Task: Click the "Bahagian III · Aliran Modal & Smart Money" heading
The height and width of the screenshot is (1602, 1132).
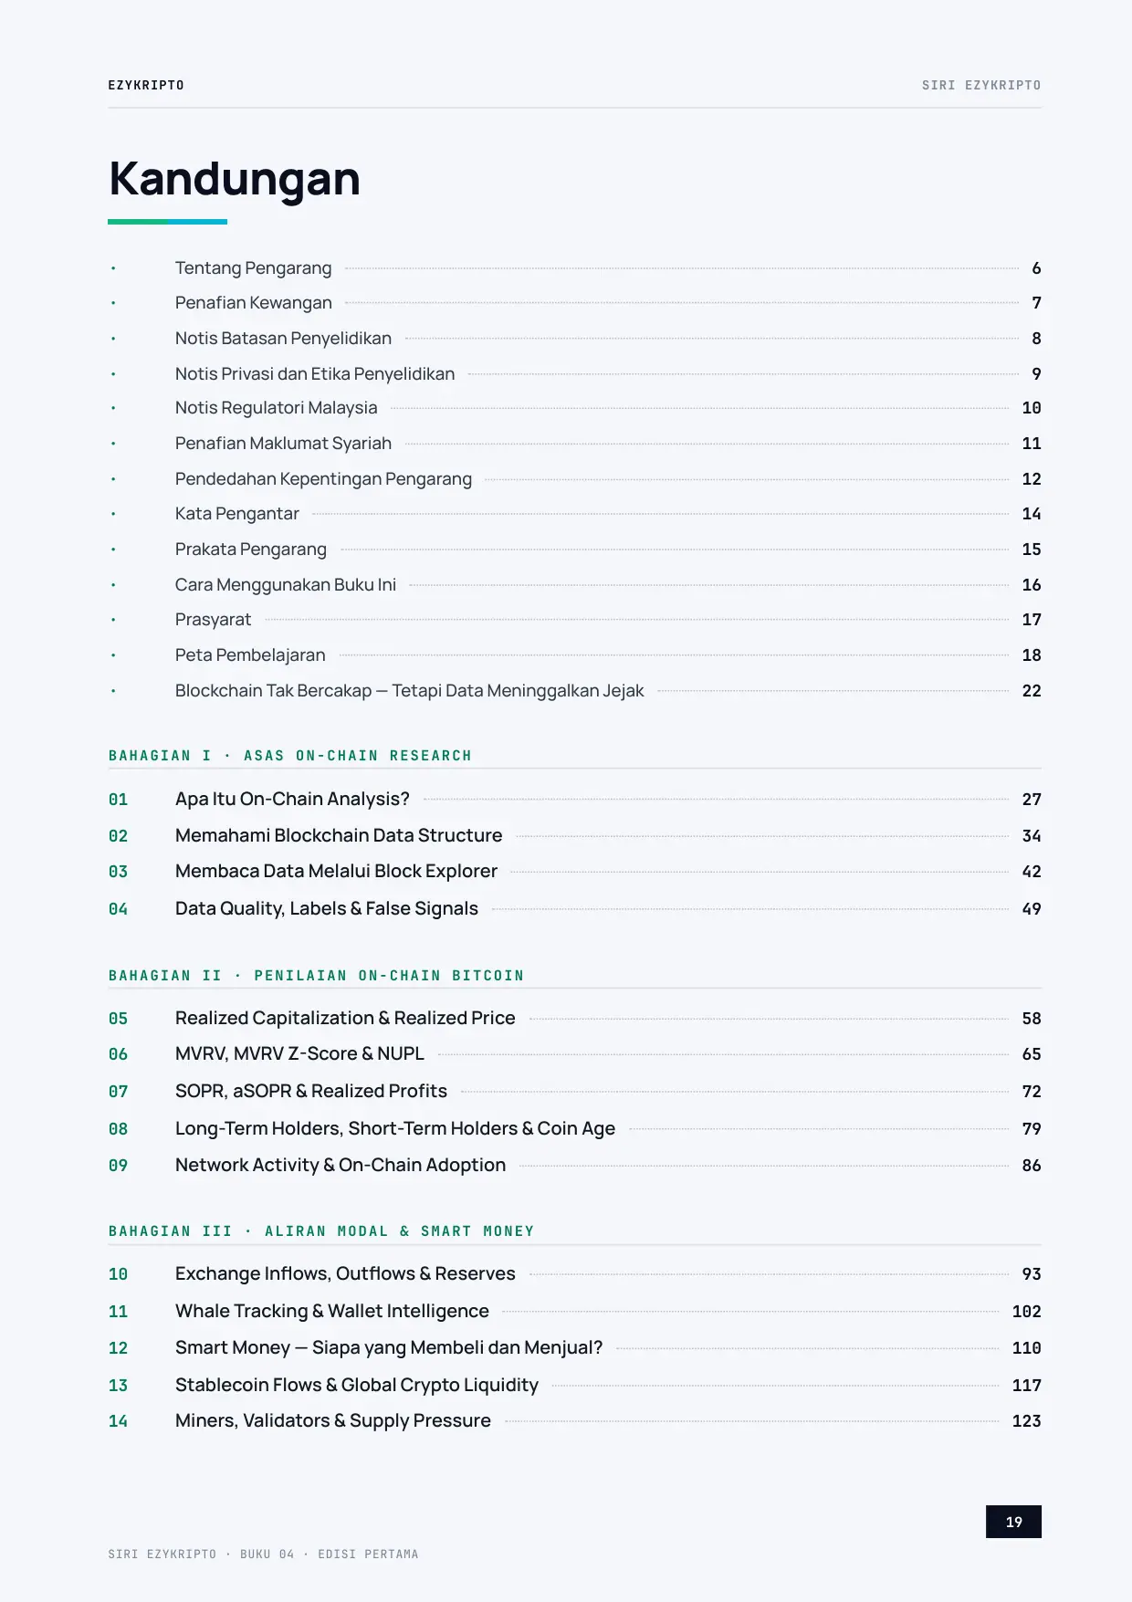Action: [x=321, y=1231]
